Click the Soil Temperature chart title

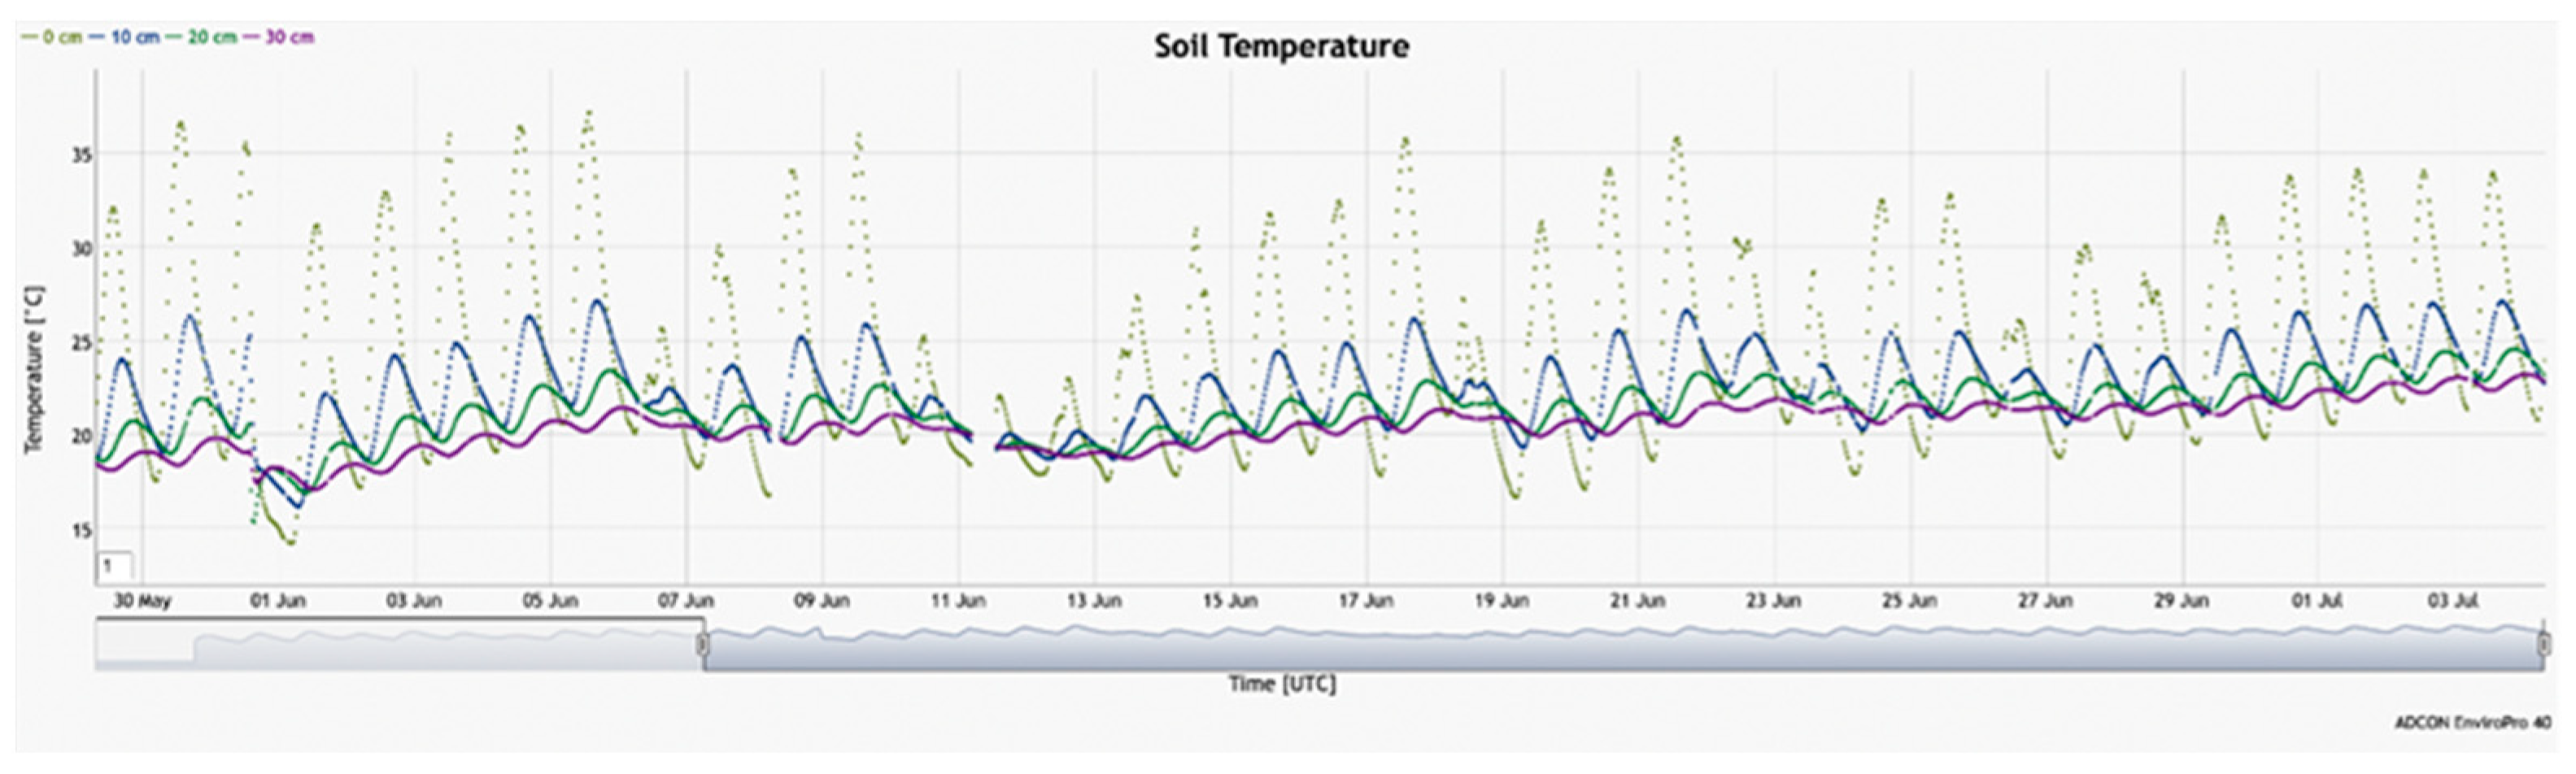(x=1281, y=47)
